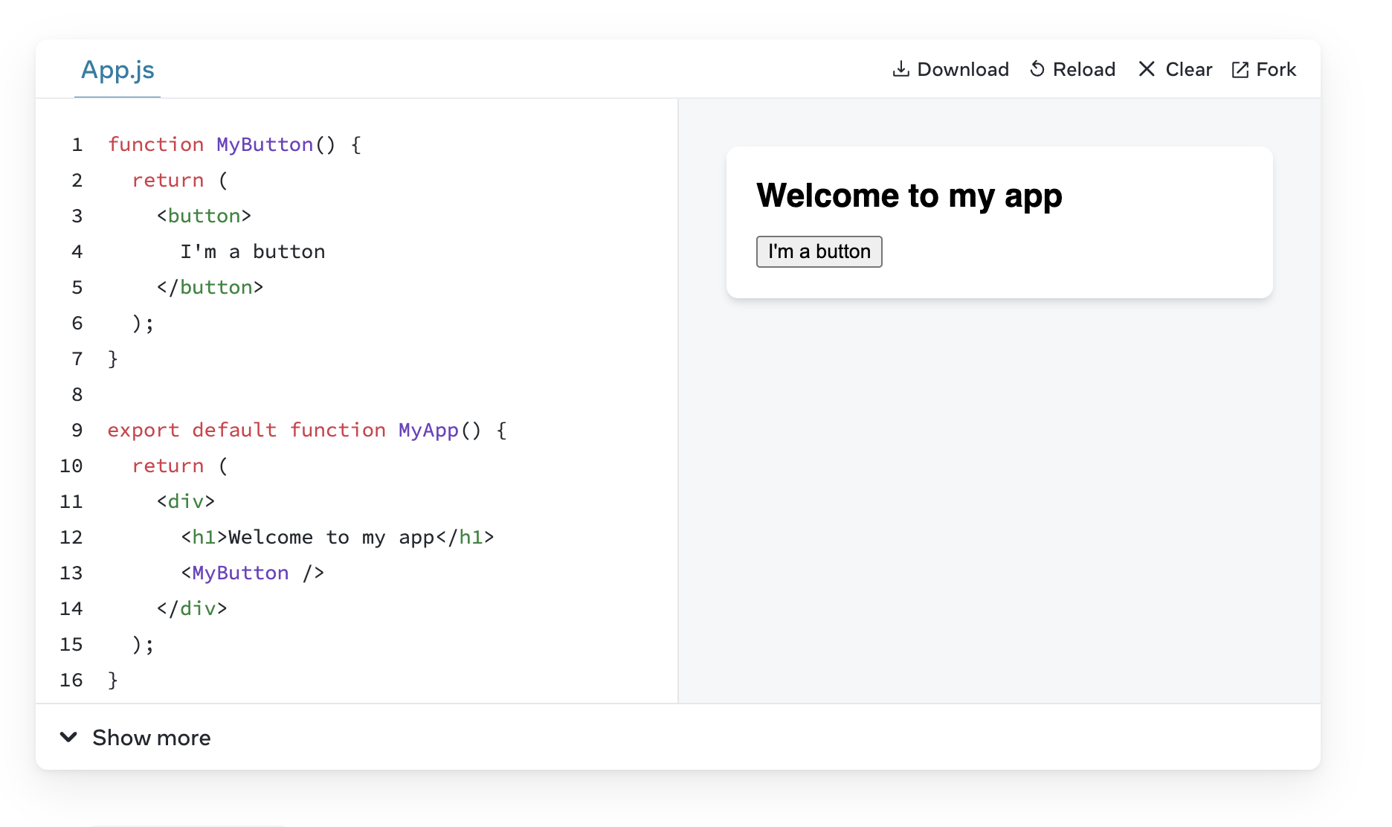This screenshot has width=1392, height=827.
Task: Click the Reload circular arrow icon
Action: 1037,69
